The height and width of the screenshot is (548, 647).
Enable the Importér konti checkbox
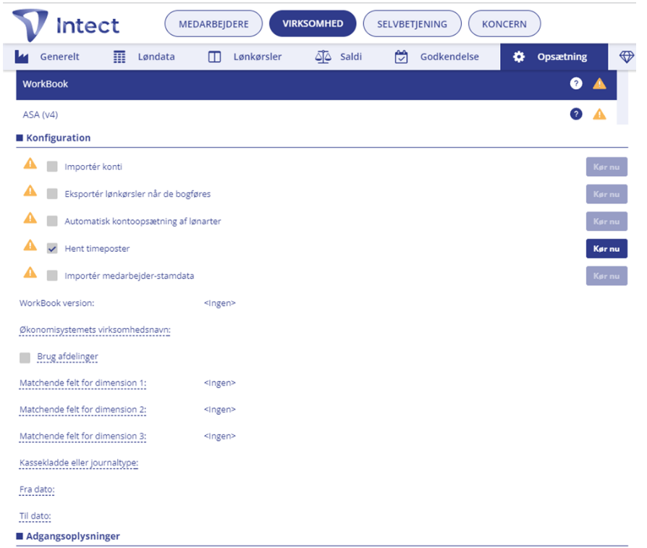pos(52,166)
